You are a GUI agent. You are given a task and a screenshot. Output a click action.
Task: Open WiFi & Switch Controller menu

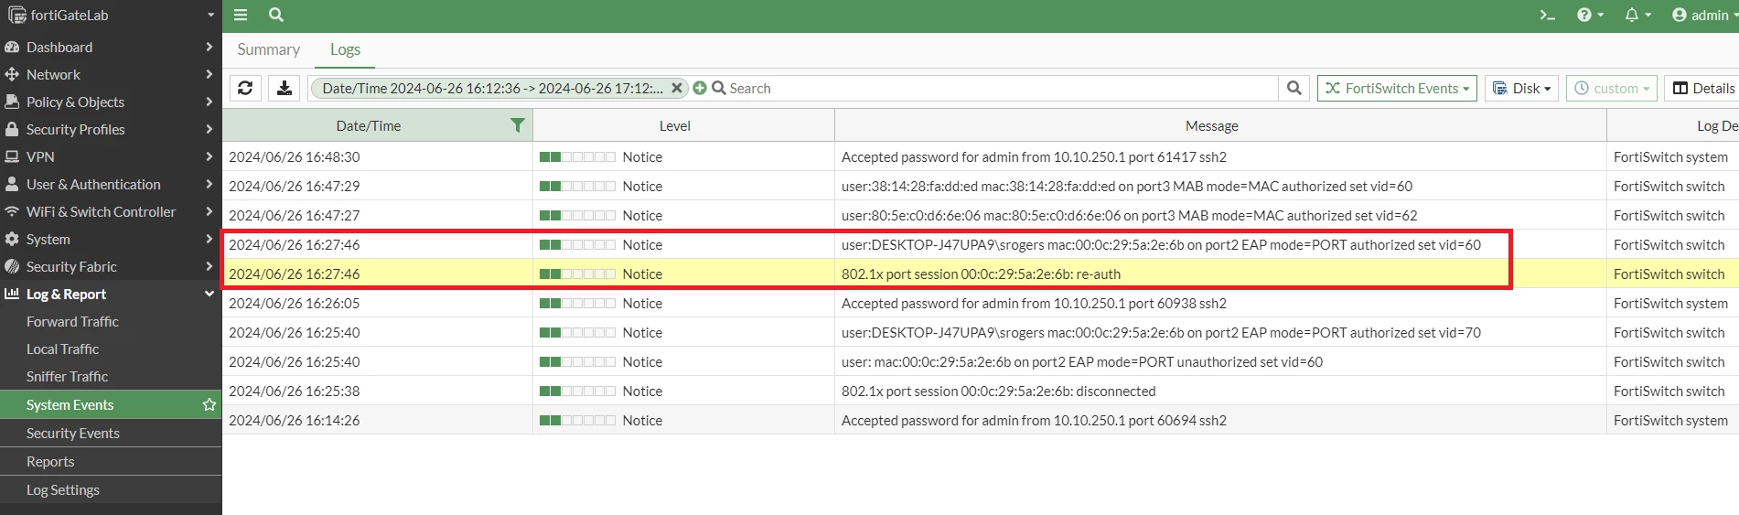pos(111,211)
